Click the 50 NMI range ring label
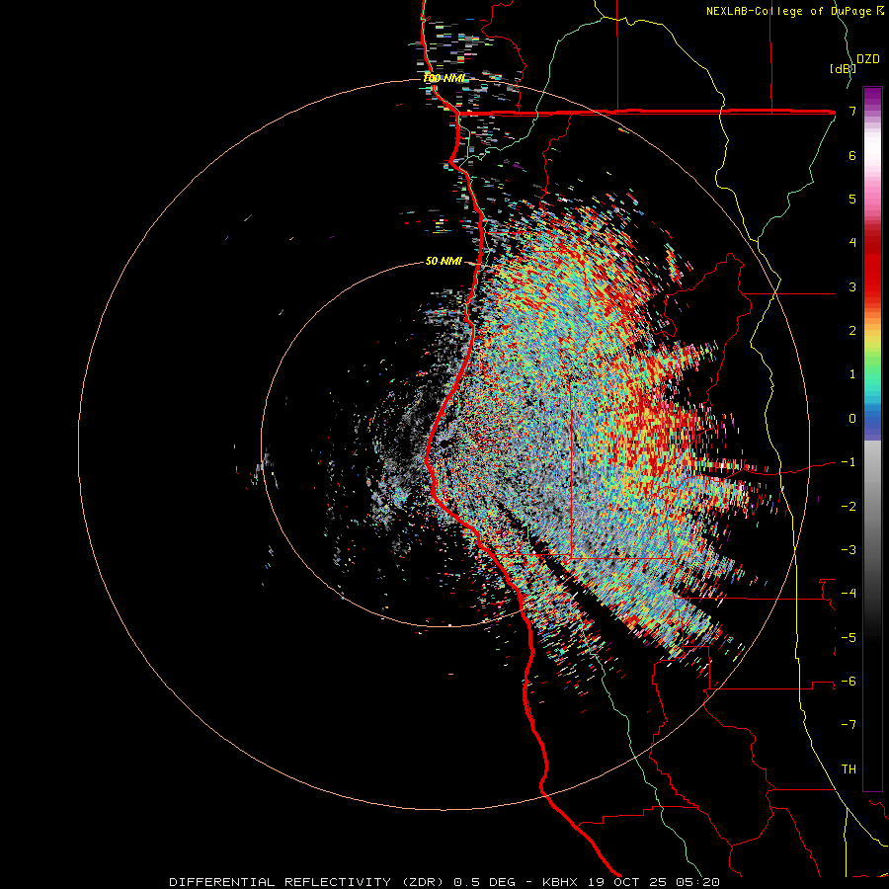The height and width of the screenshot is (889, 889). pos(444,261)
